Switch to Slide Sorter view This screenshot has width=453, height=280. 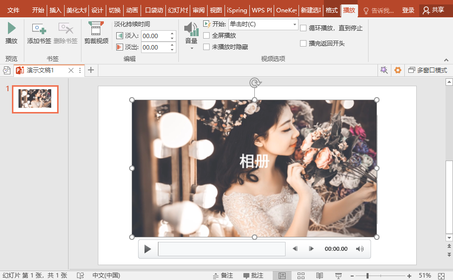(301, 276)
